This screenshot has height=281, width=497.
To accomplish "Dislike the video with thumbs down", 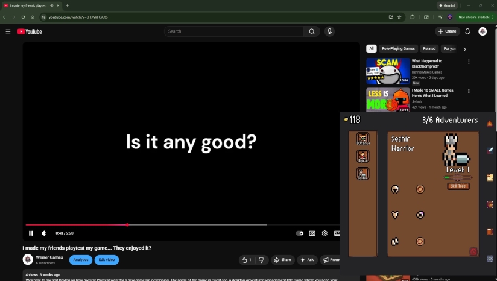I will (x=261, y=260).
